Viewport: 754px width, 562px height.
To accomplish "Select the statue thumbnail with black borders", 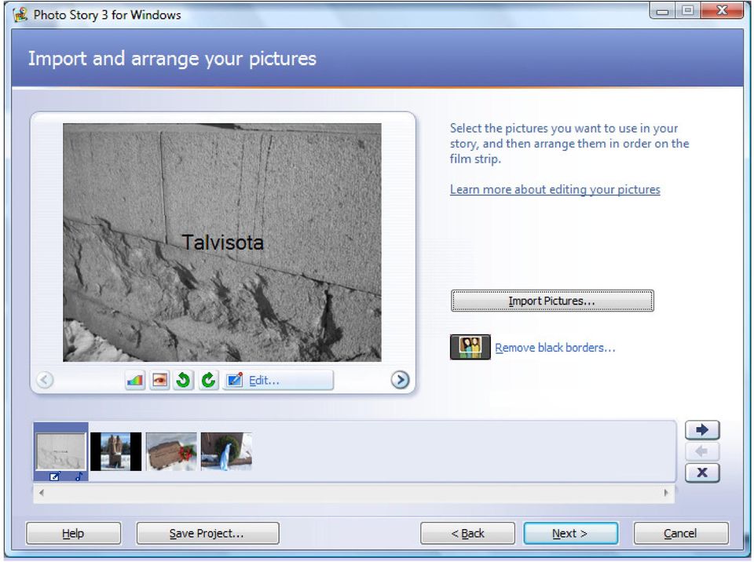I will pyautogui.click(x=116, y=451).
